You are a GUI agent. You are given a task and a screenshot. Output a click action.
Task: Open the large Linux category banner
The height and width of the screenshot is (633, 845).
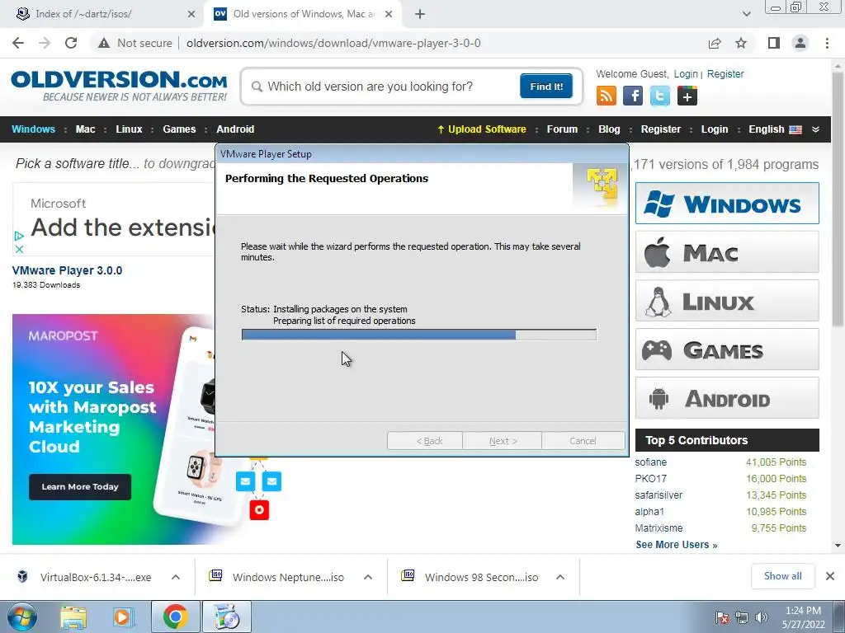[x=727, y=301]
